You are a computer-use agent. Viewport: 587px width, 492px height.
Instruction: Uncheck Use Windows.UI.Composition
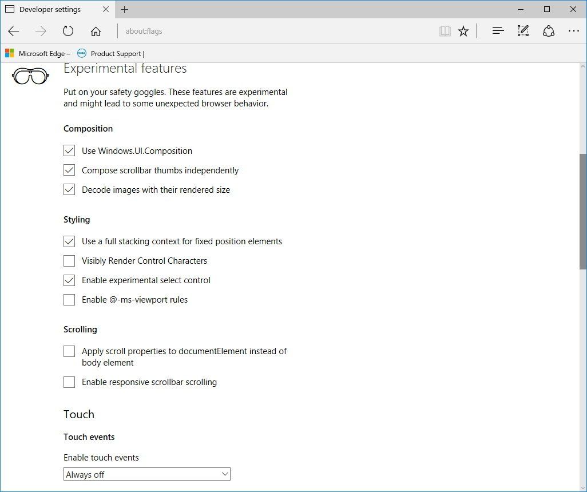click(69, 150)
